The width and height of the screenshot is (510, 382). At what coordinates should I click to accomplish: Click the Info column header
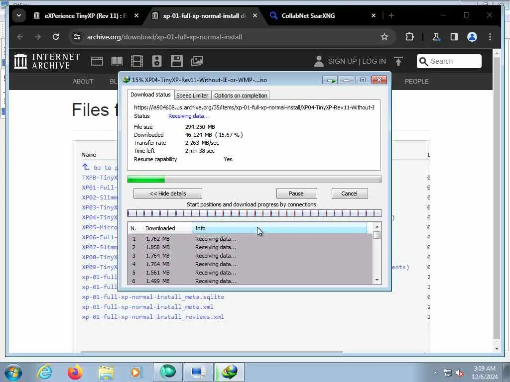click(x=280, y=228)
